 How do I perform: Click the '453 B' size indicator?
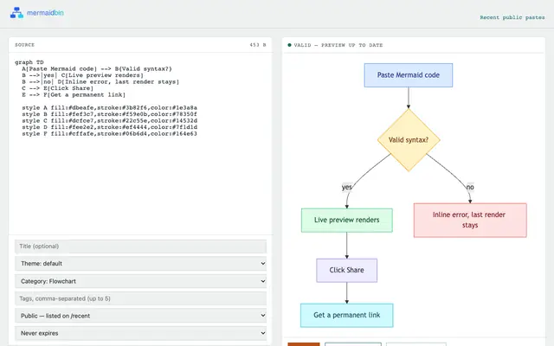(x=258, y=45)
